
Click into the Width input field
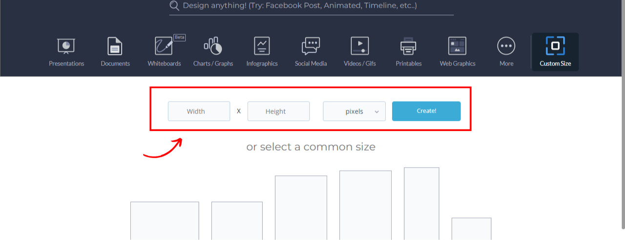(199, 111)
